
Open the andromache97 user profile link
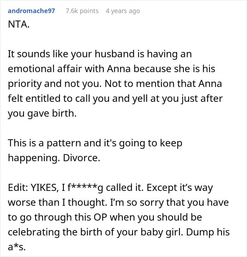[x=31, y=11]
